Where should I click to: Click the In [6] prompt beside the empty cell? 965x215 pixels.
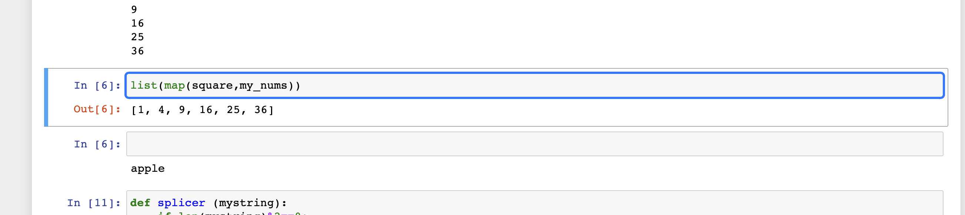coord(97,144)
